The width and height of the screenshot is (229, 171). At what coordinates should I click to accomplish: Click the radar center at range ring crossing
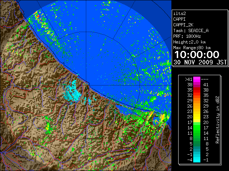coord(86,85)
